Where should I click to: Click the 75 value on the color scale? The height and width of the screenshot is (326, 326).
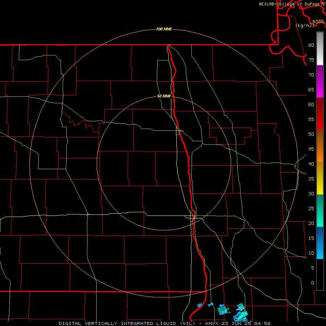click(311, 60)
